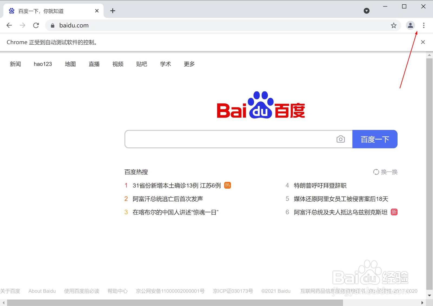Minimize the Chrome window
Screen dimensions: 433x306
385,6
